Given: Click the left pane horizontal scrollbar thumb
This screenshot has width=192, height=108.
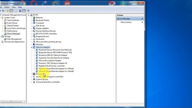Looking at the screenshot, I should coord(11,101).
